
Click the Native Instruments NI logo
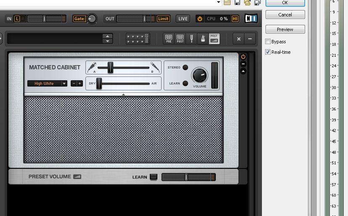click(251, 18)
